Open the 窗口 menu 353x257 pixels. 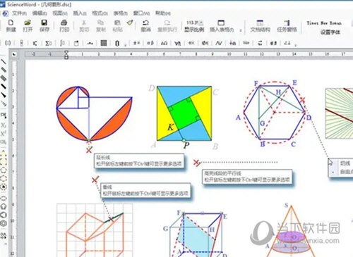tap(141, 13)
